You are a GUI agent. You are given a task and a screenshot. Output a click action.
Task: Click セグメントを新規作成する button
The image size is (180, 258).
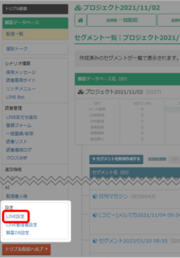coord(116,159)
